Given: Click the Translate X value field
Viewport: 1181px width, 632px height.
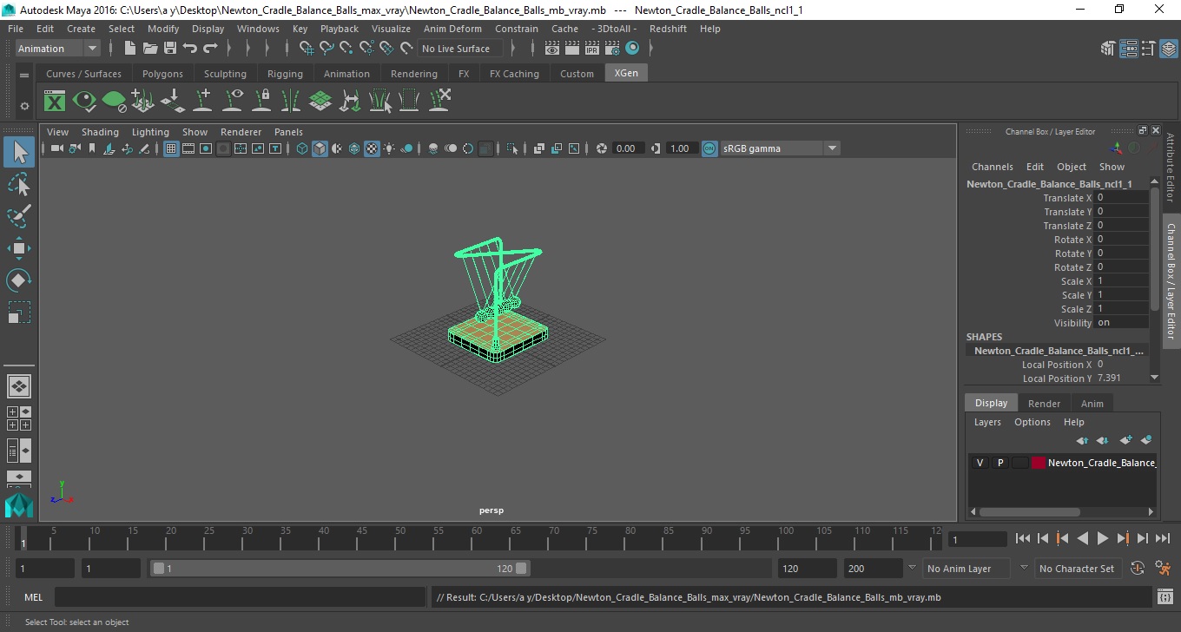Looking at the screenshot, I should tap(1122, 198).
